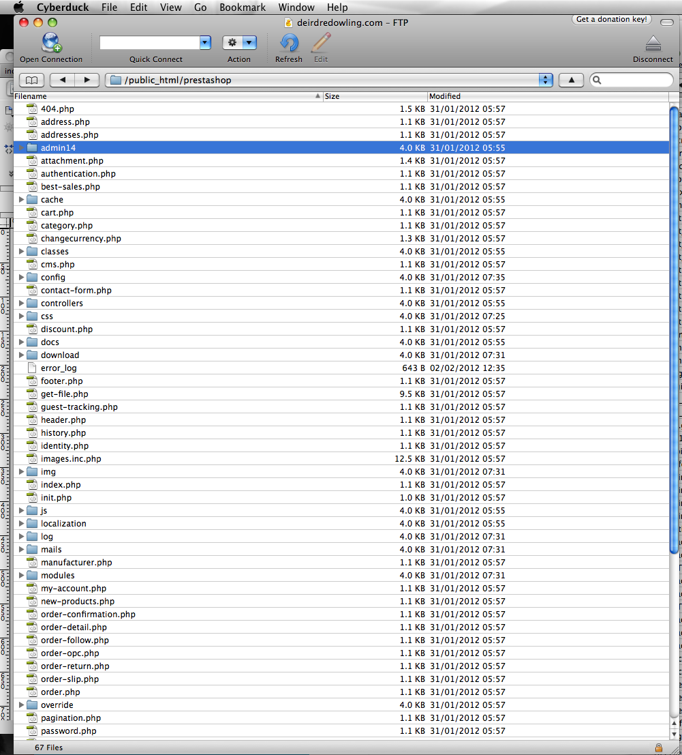Toggle the bookmarks book icon
The width and height of the screenshot is (682, 755).
tap(31, 80)
